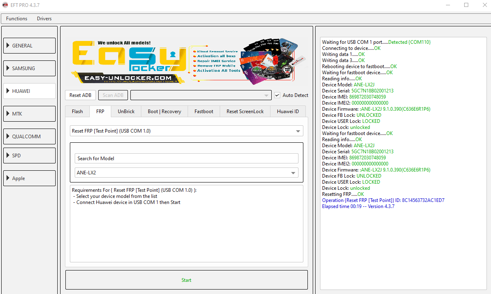Open the ADB device dropdown
This screenshot has width=491, height=294.
click(x=201, y=95)
